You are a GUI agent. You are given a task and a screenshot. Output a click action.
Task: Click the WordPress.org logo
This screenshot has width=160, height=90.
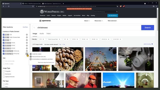coord(52,12)
